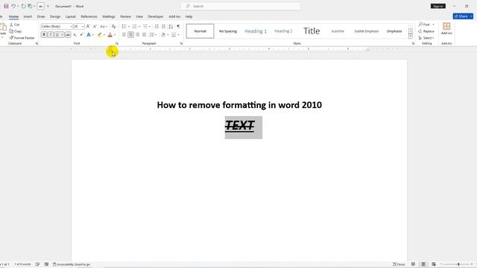Open the Paragraph dialog launcher
Screen dimensions: 477x268
coord(182,43)
